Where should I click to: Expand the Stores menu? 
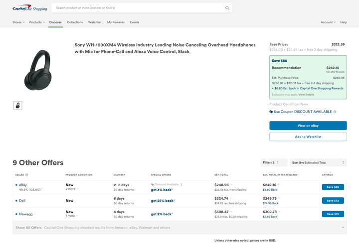click(18, 22)
